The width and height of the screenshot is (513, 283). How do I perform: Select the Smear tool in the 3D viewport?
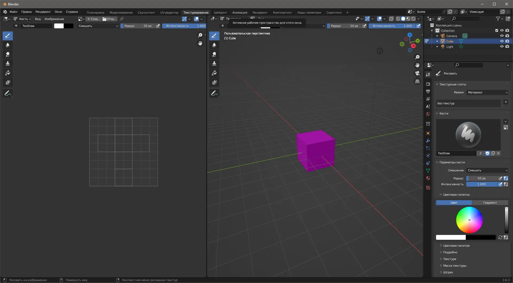[x=214, y=54]
